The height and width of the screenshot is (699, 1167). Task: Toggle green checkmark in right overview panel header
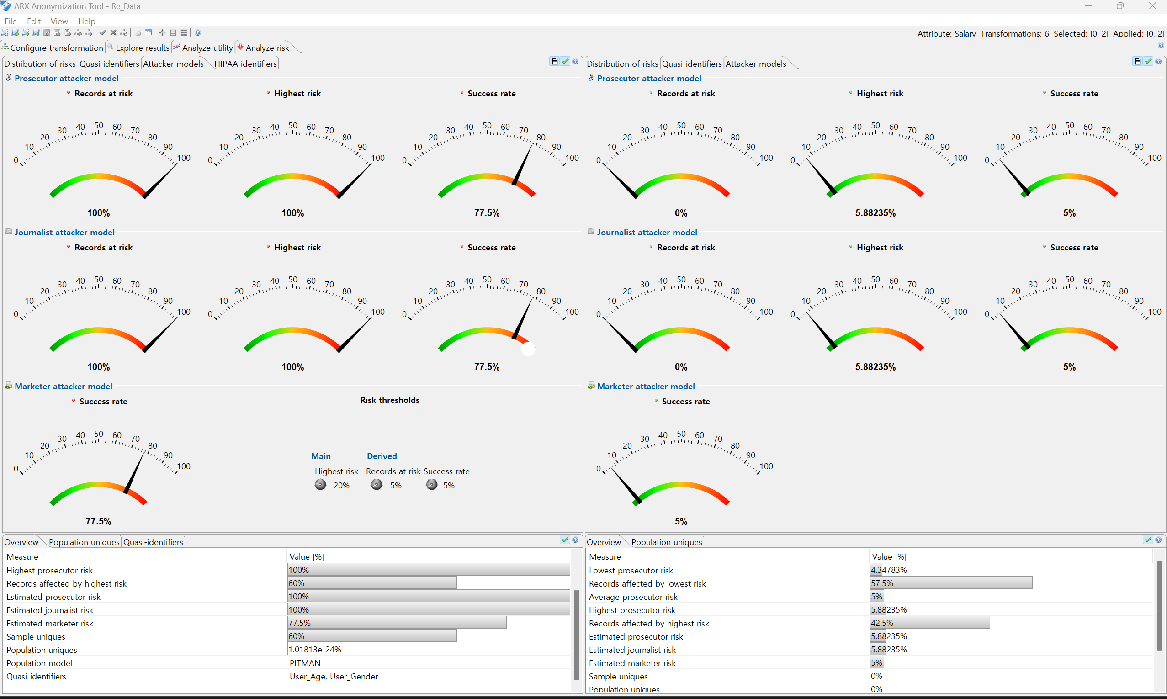coord(1148,540)
